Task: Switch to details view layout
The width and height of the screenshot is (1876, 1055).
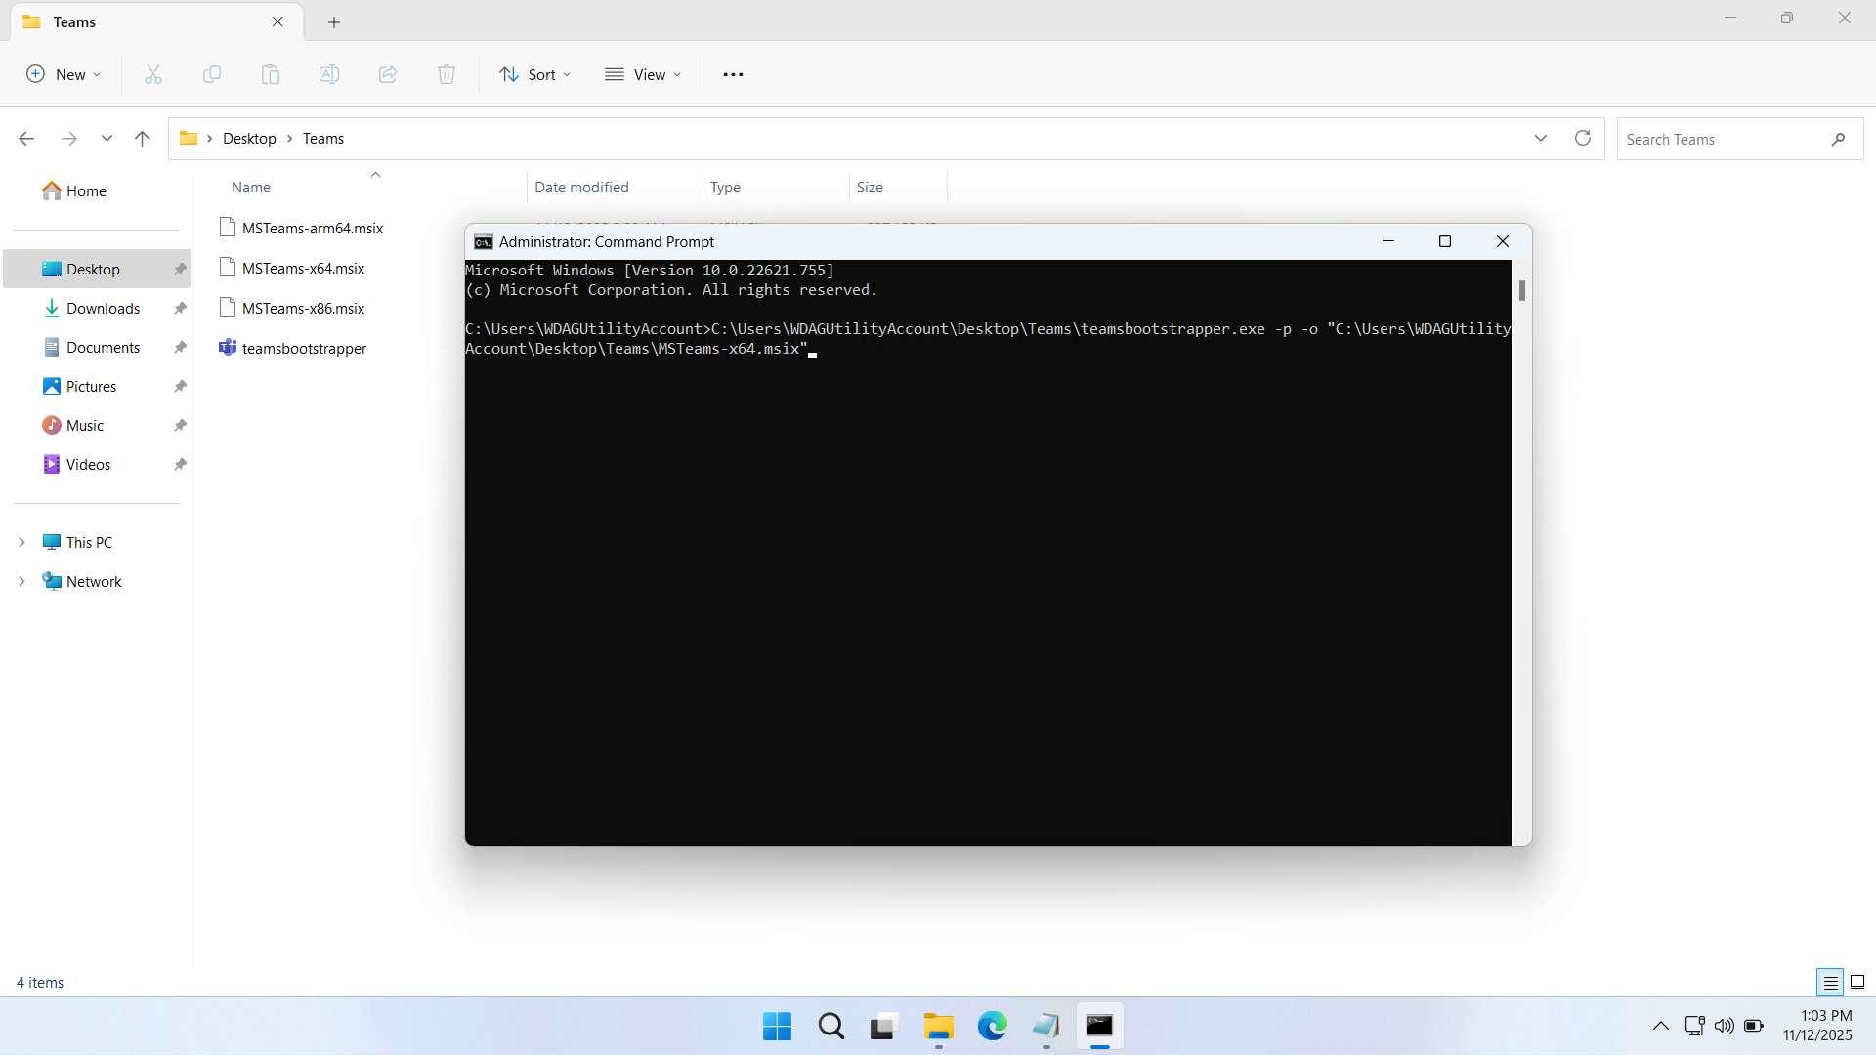Action: [x=1829, y=982]
